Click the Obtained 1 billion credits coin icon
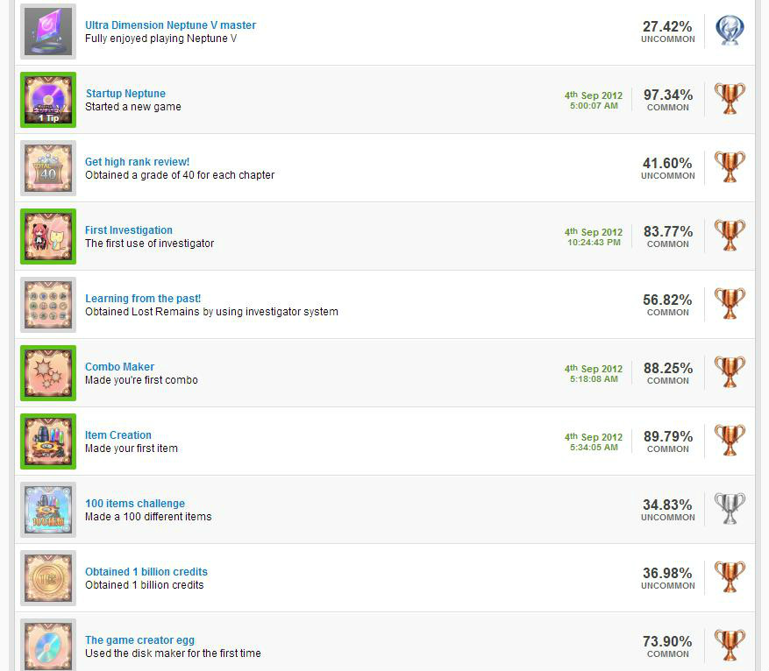Image resolution: width=769 pixels, height=671 pixels. click(x=48, y=578)
